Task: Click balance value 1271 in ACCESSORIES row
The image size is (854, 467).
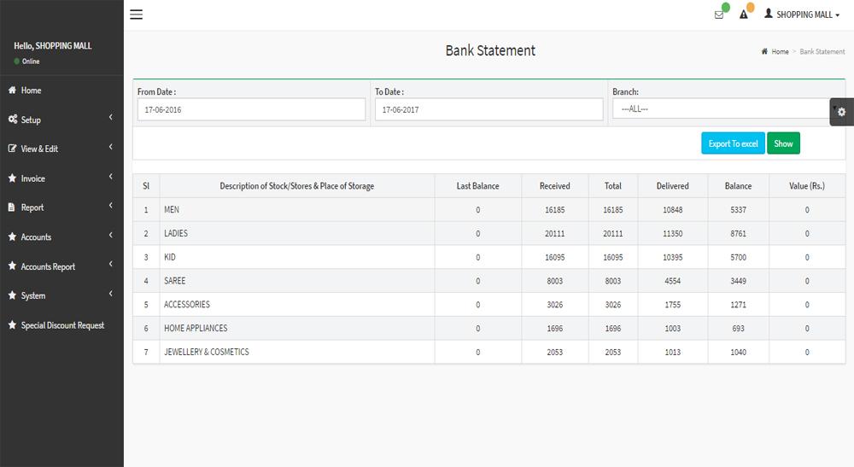Action: pos(738,305)
